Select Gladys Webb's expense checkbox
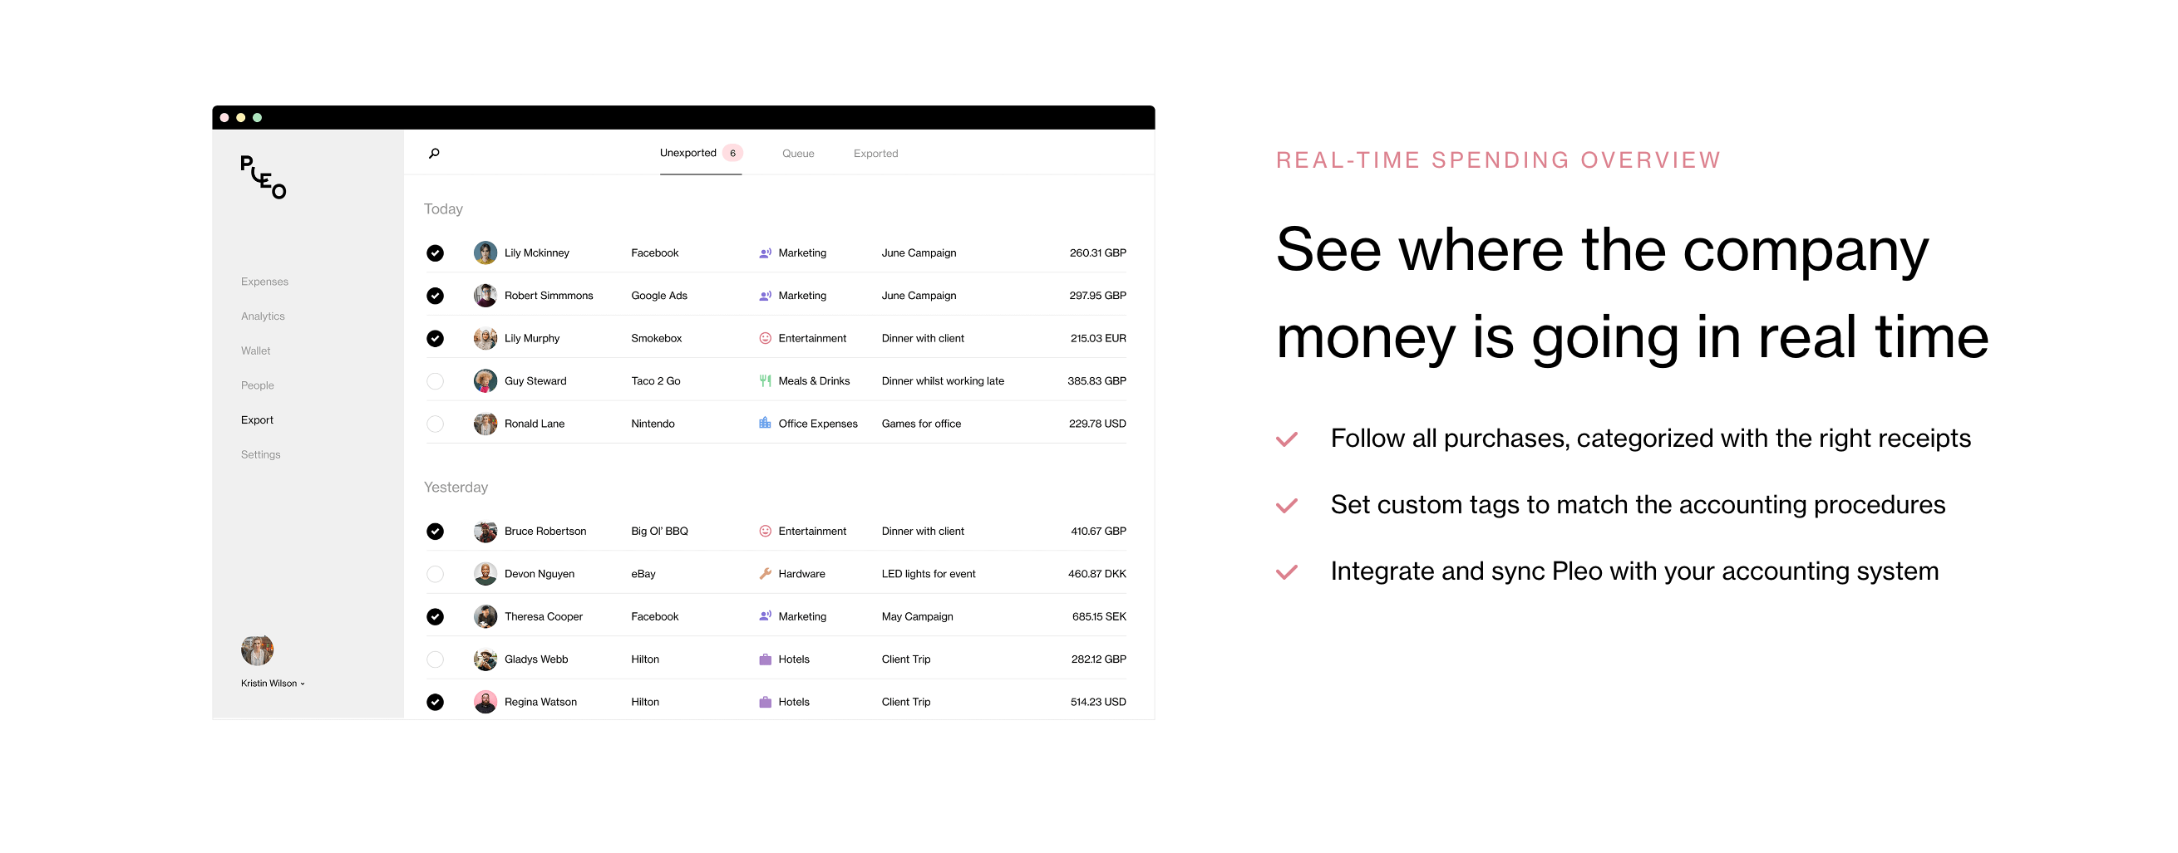The height and width of the screenshot is (853, 2178). click(x=436, y=659)
